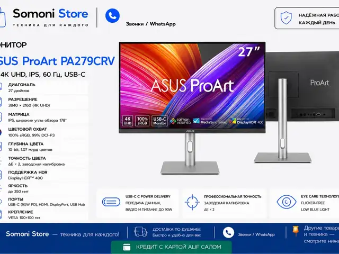This screenshot has width=339, height=254.
Task: Click the USB-C connector icon
Action: click(x=111, y=202)
